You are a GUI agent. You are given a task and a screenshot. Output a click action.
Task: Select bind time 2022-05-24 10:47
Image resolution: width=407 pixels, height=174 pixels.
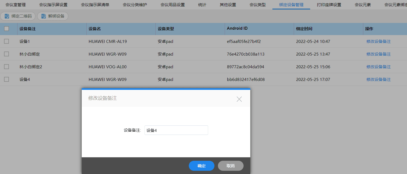(x=313, y=42)
